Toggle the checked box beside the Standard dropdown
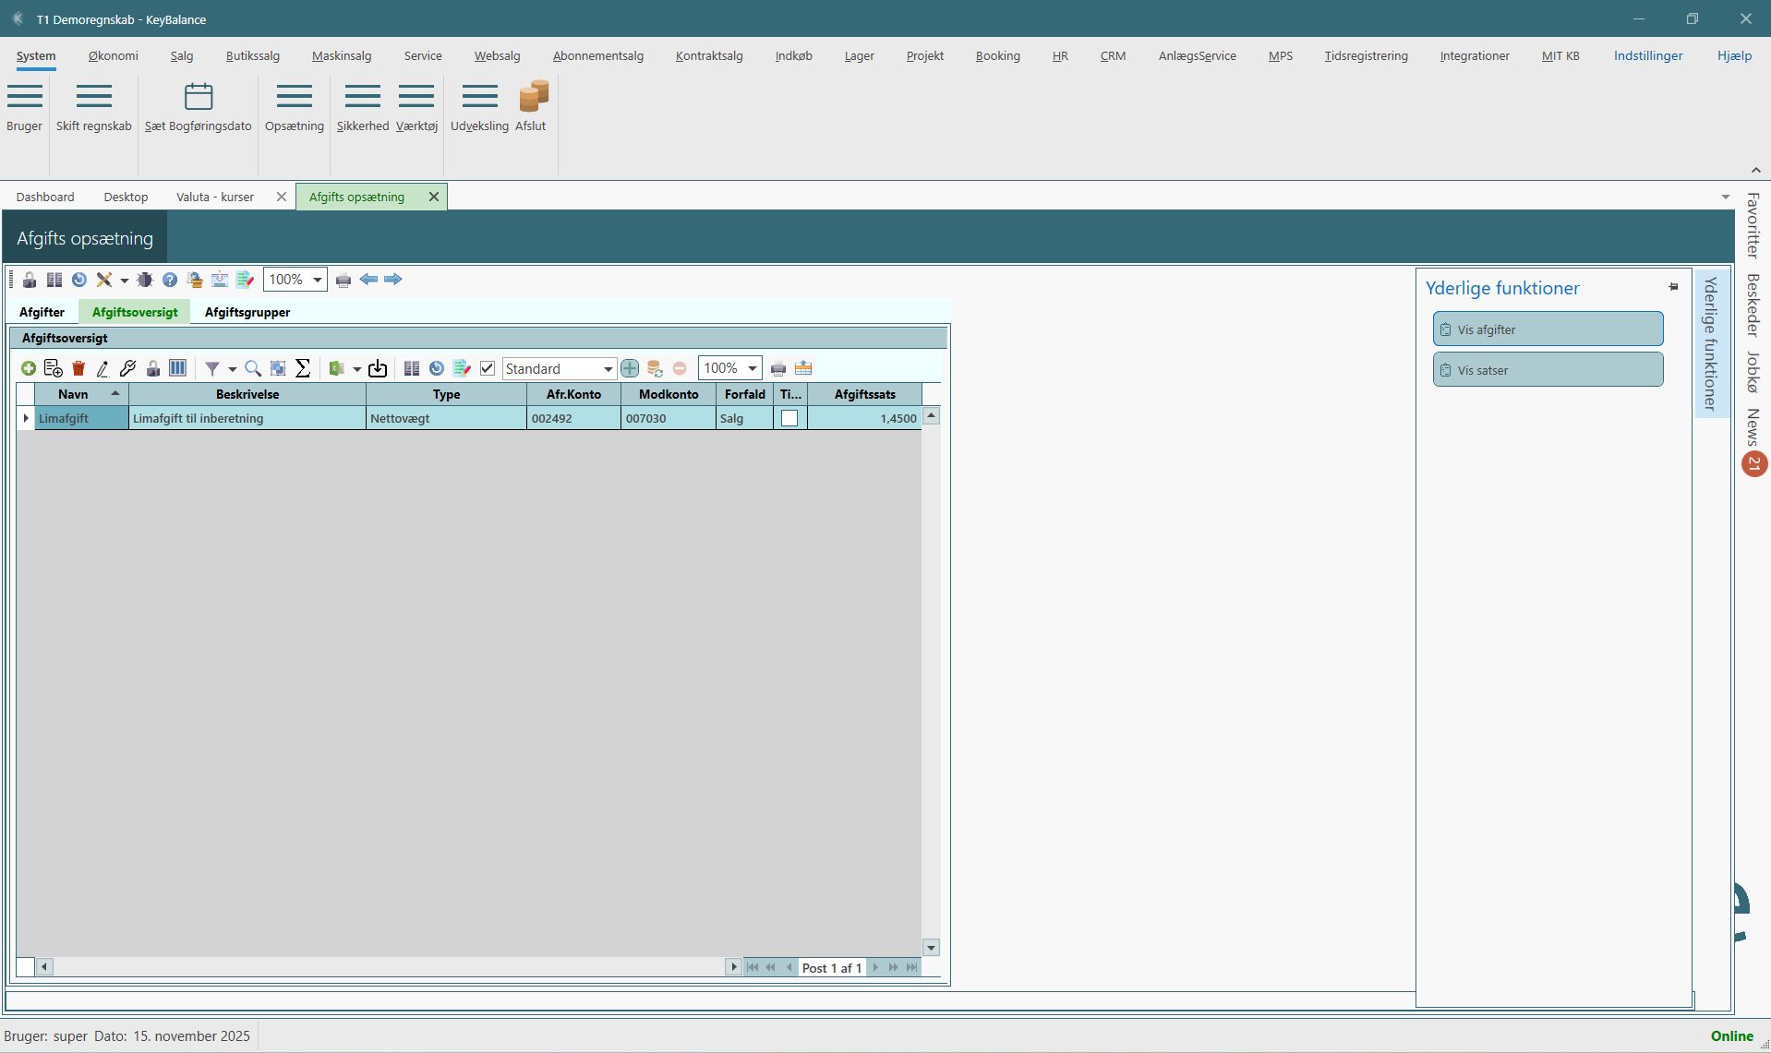 488,369
